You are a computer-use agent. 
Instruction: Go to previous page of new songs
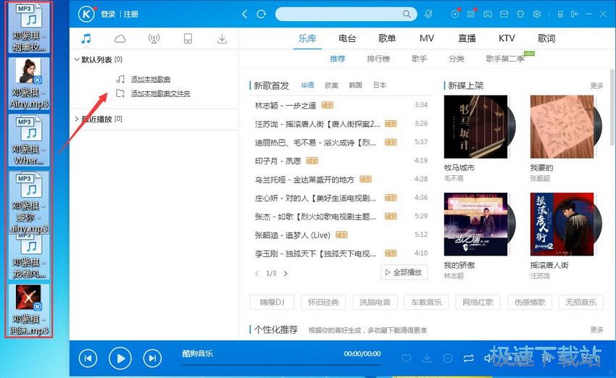click(x=257, y=274)
